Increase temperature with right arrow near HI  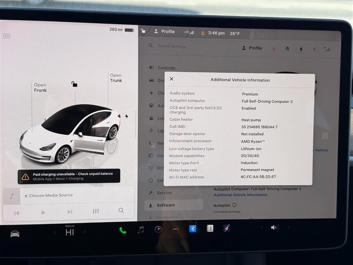[x=85, y=231]
